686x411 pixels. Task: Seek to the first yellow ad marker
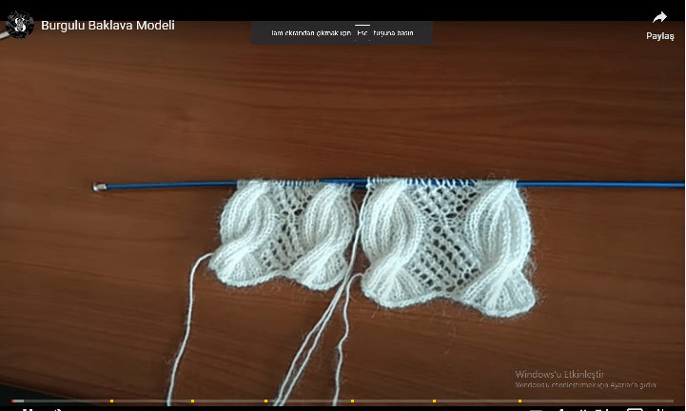click(x=111, y=401)
